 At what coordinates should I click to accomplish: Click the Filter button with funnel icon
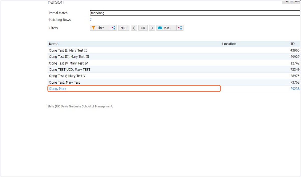100,28
